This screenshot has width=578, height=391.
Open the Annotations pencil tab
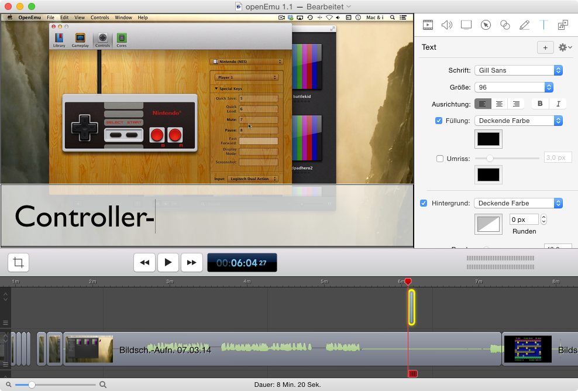tap(524, 25)
